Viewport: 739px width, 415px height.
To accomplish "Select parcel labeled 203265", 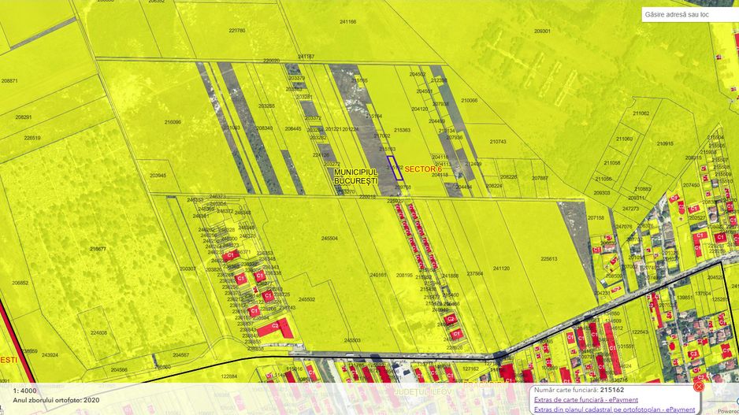I will [x=267, y=106].
